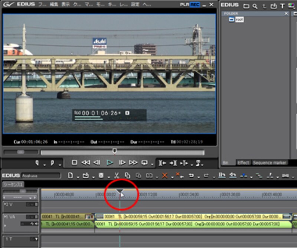Image resolution: width=297 pixels, height=248 pixels.
Task: Click the title T icon in bin
Action: 282,6
